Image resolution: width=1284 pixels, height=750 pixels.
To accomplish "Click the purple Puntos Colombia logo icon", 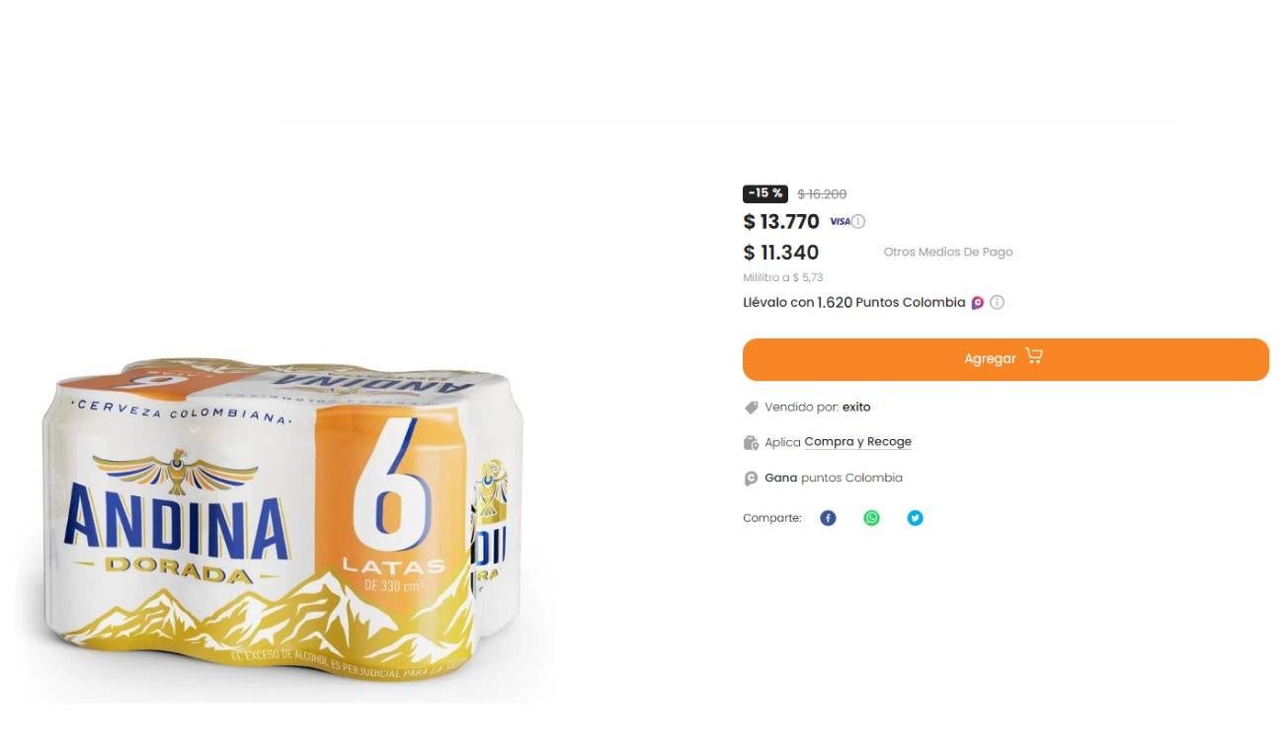I will pos(977,302).
